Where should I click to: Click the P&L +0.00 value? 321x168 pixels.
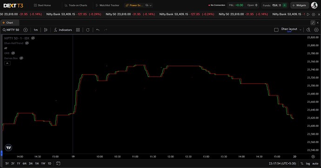[236, 5]
